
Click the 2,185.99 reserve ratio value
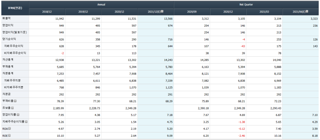click(x=58, y=108)
